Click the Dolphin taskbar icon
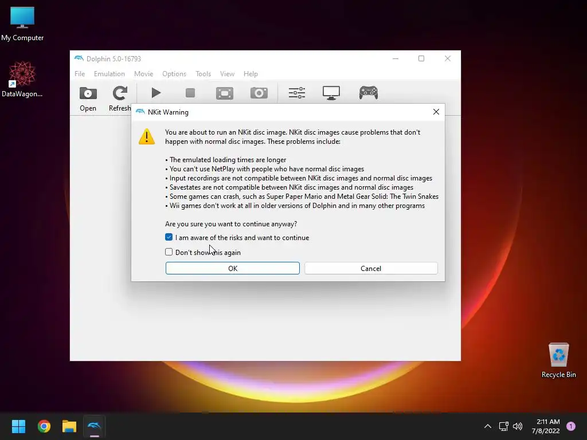 [95, 426]
